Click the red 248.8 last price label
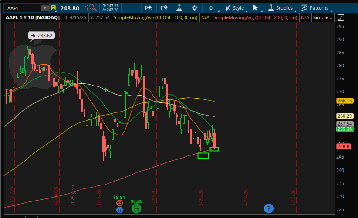The width and height of the screenshot is (358, 218). coord(343,146)
